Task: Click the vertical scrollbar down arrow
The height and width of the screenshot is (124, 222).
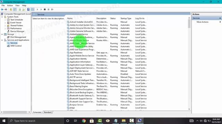Action: point(189,109)
